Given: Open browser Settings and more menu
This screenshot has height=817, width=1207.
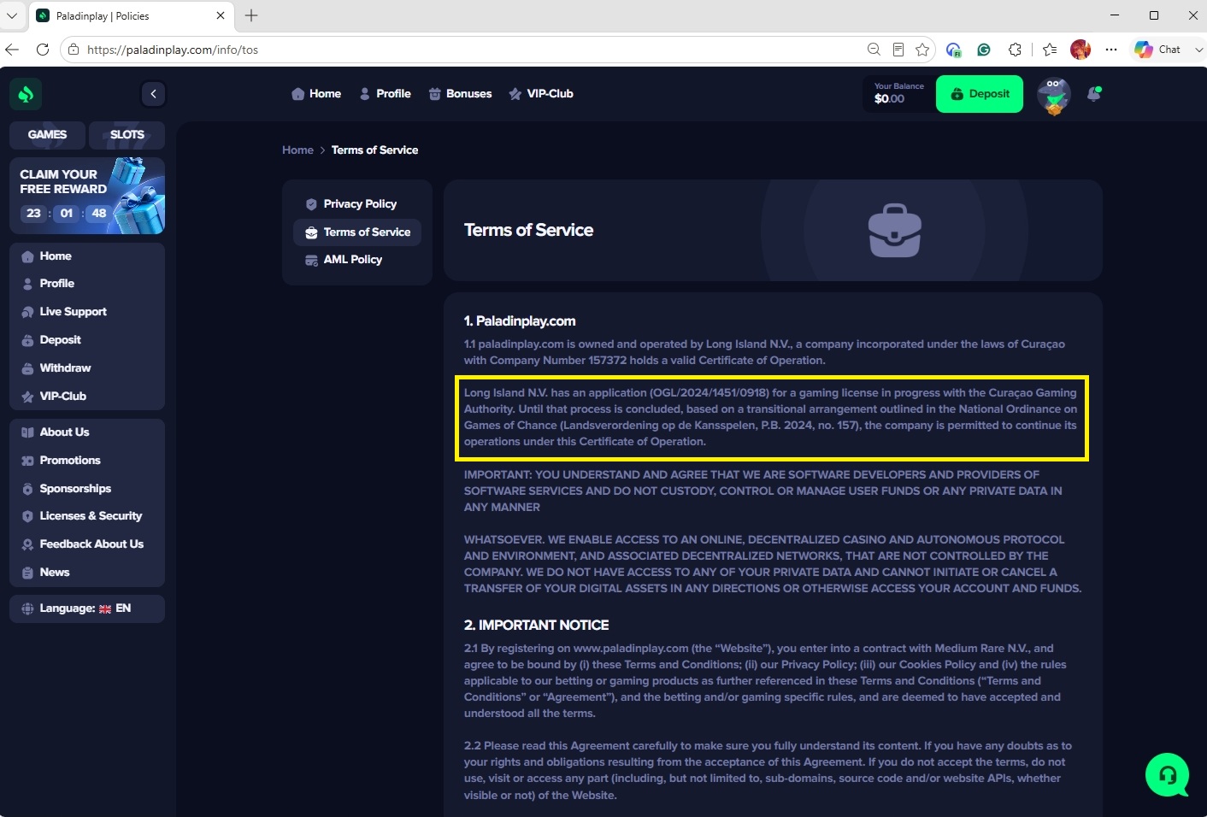Looking at the screenshot, I should coord(1111,50).
